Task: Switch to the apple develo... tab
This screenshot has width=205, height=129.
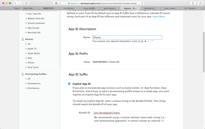Action: [110, 8]
